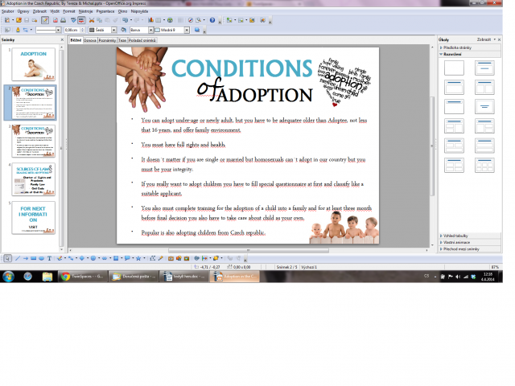
Task: Click the Zoom magnifier icon
Action: pos(199,20)
